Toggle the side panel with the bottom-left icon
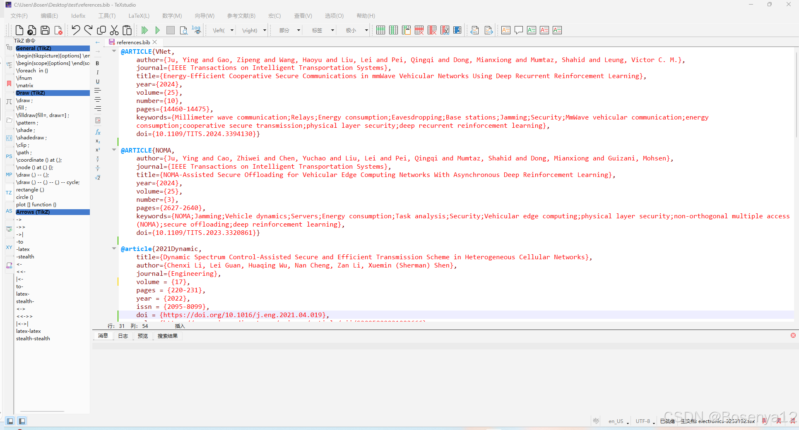The image size is (799, 430). pos(10,421)
